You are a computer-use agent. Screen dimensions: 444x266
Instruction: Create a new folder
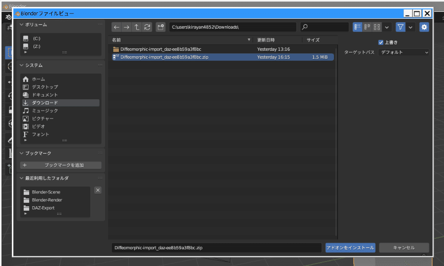(160, 27)
